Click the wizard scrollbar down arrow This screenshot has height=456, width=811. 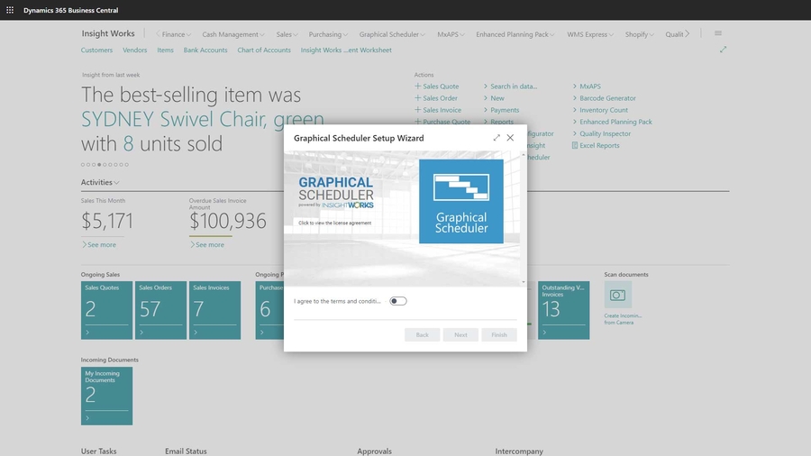[x=524, y=281]
